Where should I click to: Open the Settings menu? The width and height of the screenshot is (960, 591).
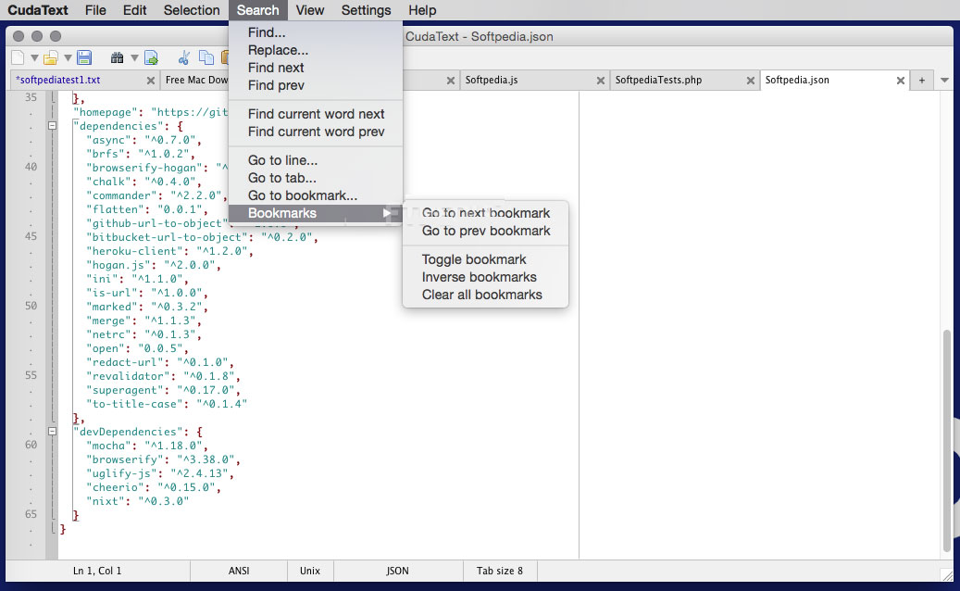(x=366, y=10)
